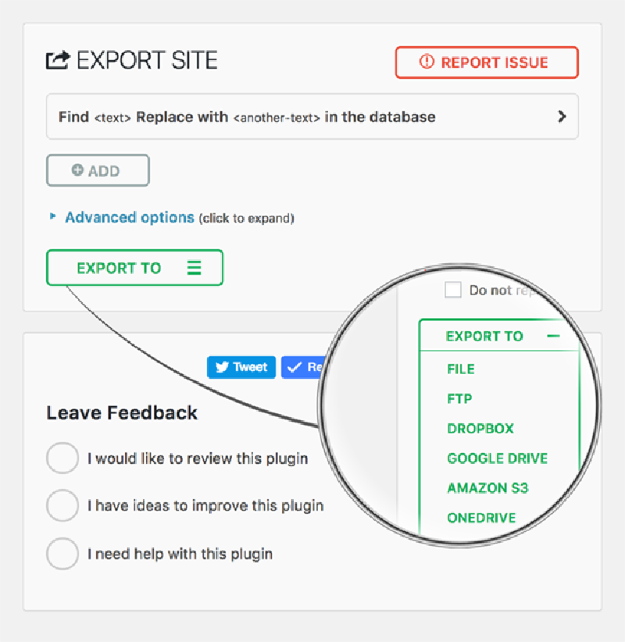
Task: Click the hamburger icon on Export To
Action: coord(194,268)
